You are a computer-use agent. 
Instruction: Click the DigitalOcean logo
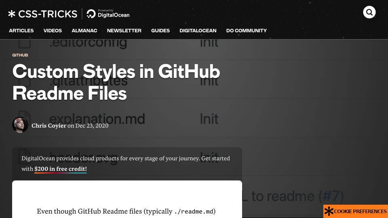[x=108, y=14]
